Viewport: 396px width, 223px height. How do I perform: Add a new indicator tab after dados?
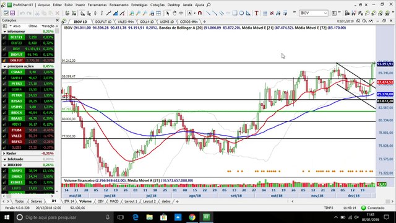click(178, 201)
